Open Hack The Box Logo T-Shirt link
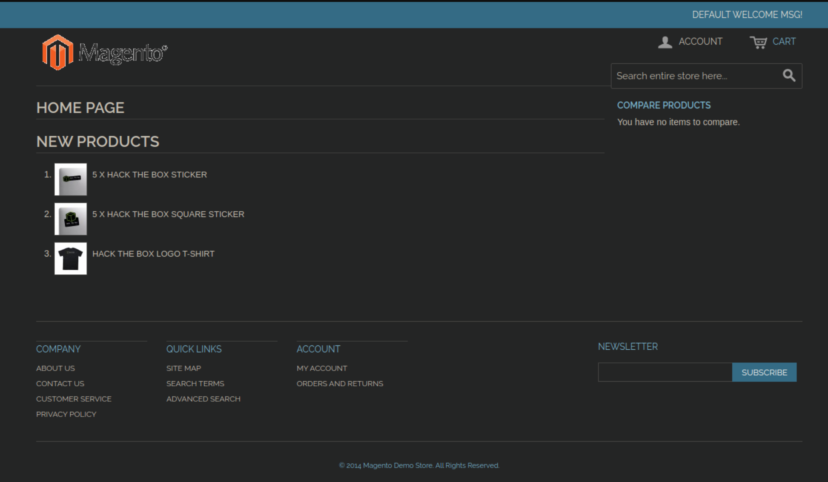The height and width of the screenshot is (482, 828). 153,254
